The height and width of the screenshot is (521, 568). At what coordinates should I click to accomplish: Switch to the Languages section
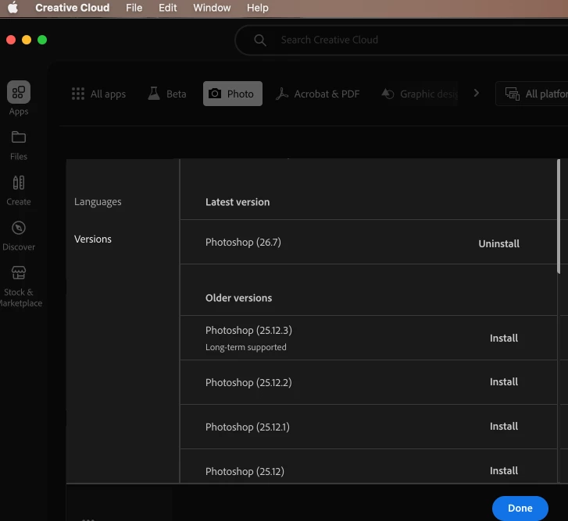(x=98, y=202)
